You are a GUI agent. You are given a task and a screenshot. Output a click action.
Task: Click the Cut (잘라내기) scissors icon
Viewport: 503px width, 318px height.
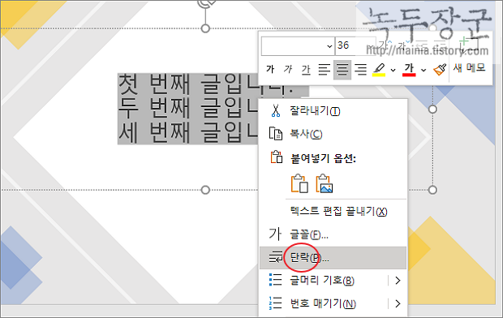click(275, 110)
